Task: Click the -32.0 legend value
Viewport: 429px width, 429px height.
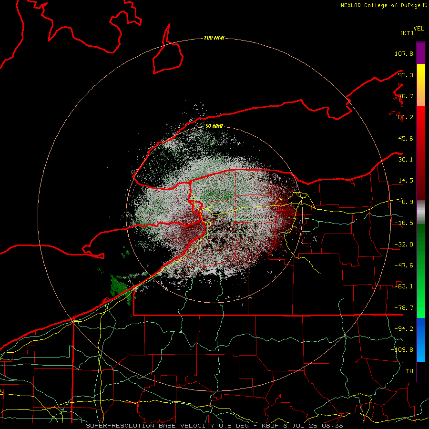Action: 404,245
